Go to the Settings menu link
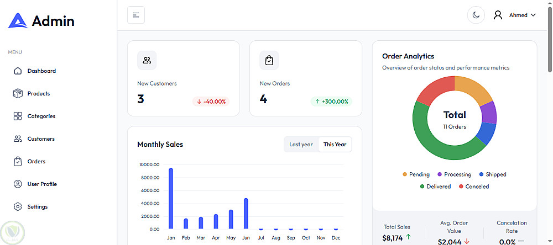Viewport: 553px width, 245px height. click(x=38, y=207)
